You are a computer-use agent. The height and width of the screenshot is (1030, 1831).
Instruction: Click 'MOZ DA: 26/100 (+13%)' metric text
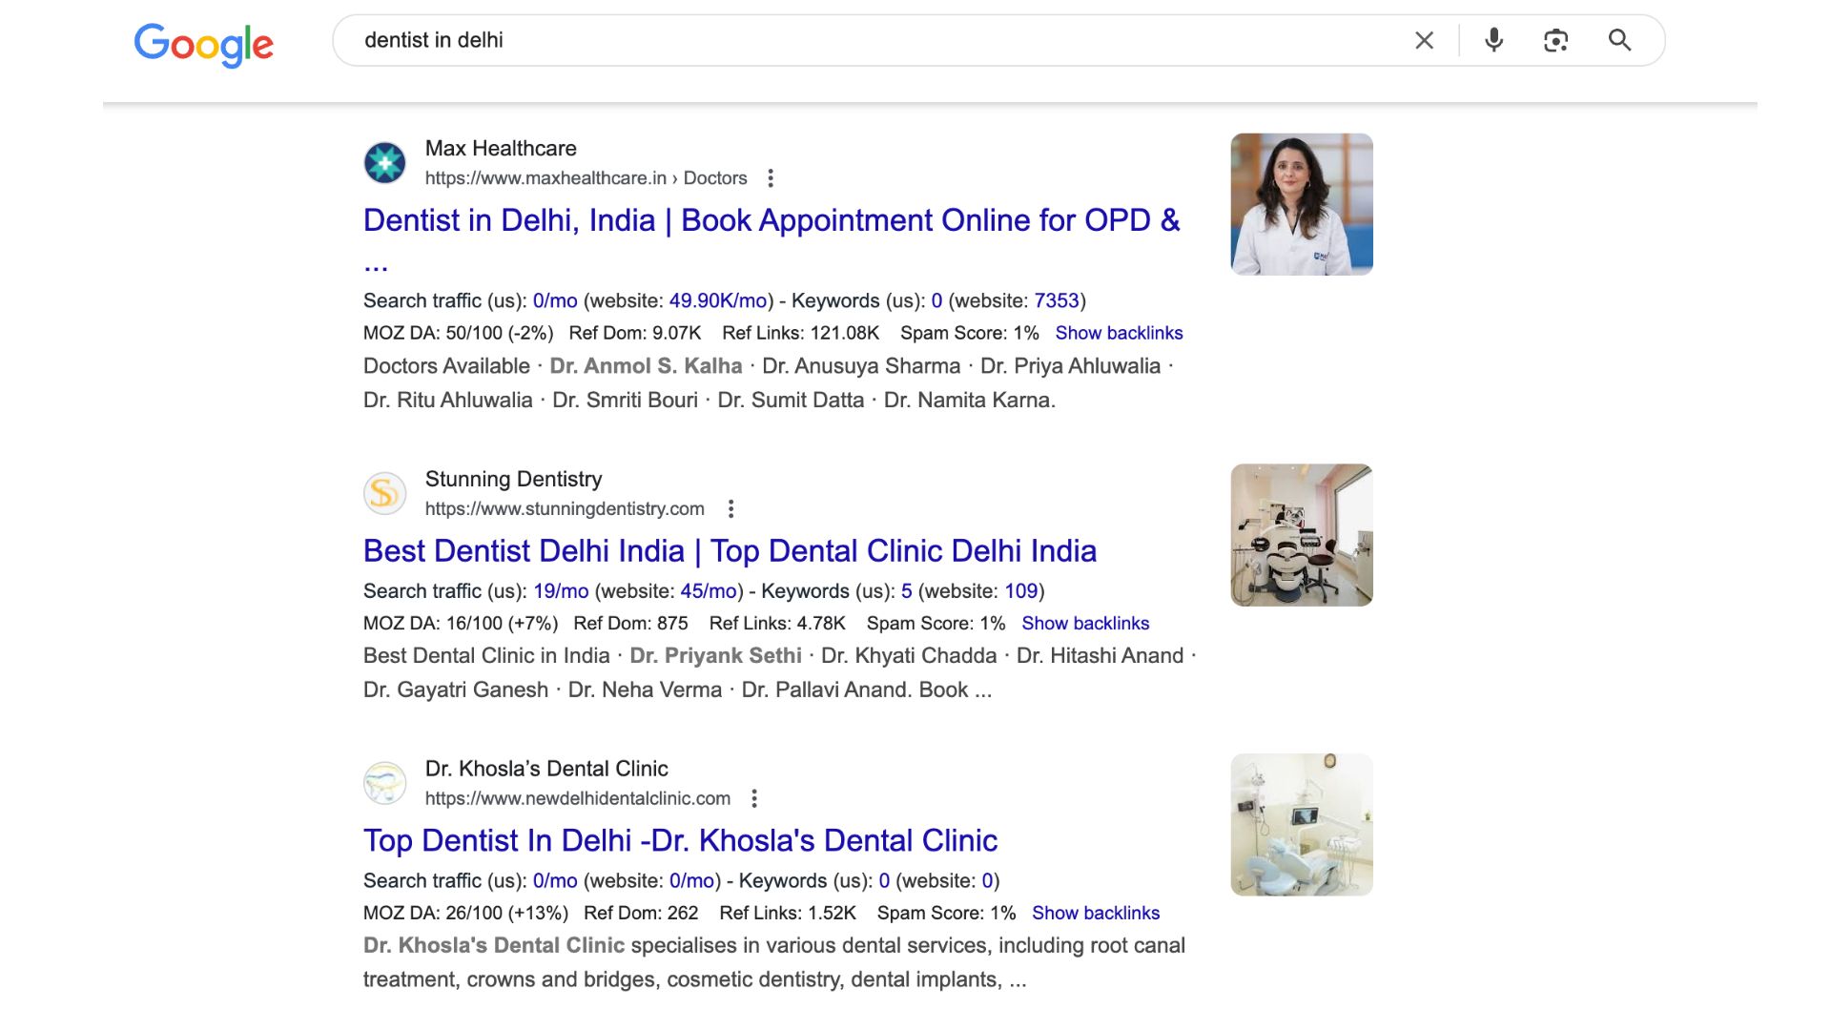[465, 913]
